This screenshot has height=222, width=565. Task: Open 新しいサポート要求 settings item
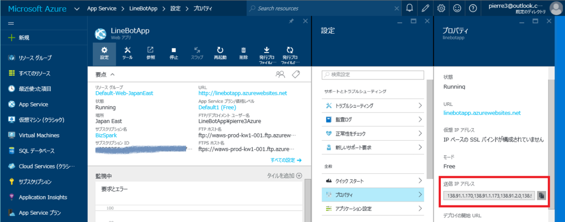(374, 147)
